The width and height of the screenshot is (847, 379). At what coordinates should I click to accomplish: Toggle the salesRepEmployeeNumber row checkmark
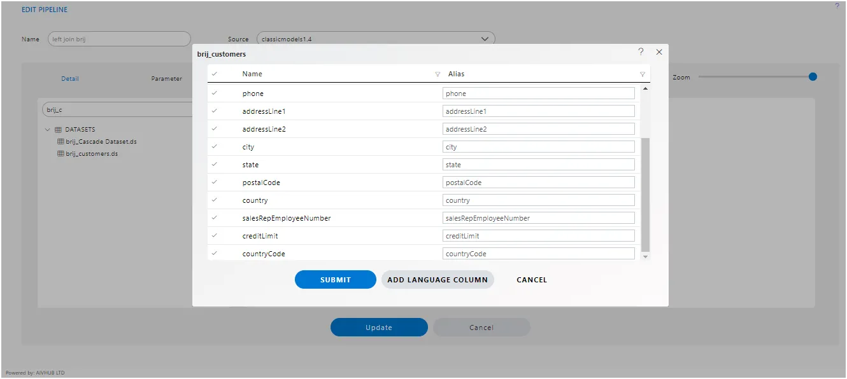[x=215, y=218]
